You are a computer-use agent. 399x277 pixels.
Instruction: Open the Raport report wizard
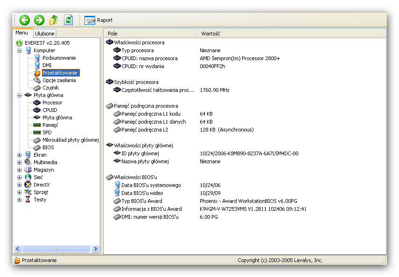(98, 20)
